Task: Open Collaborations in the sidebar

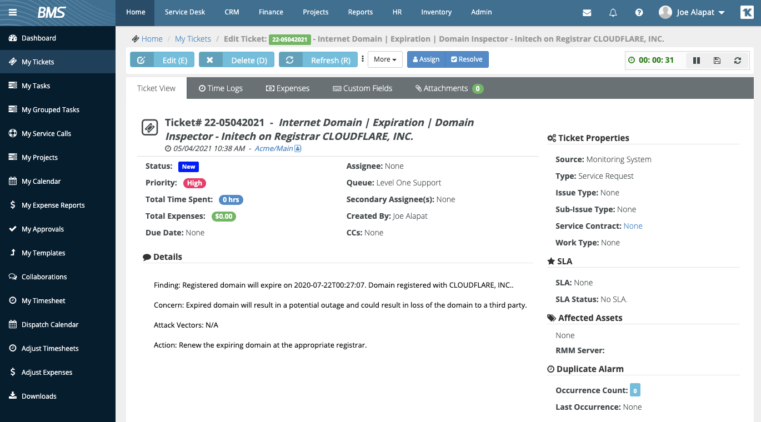Action: pyautogui.click(x=58, y=277)
